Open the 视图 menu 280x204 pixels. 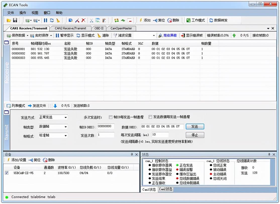point(35,13)
